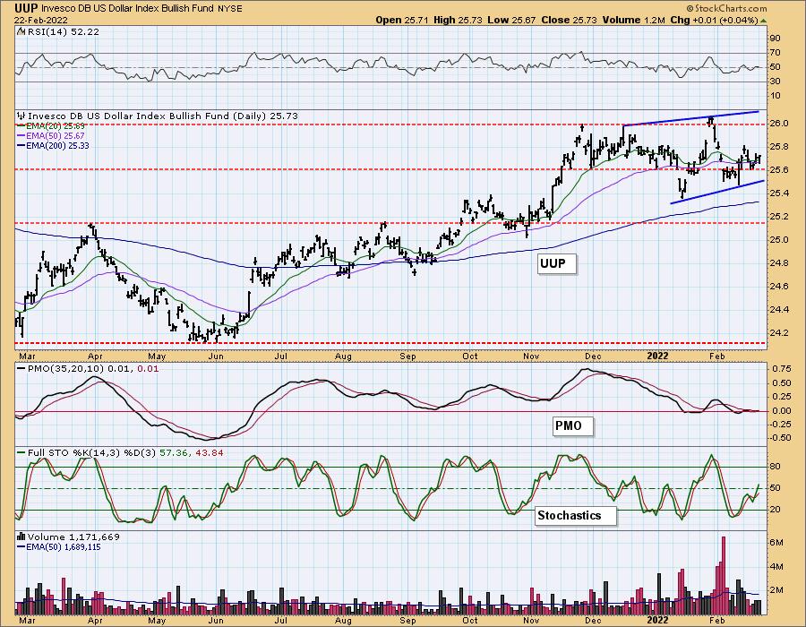Click the UUP ticker symbol in the header
This screenshot has height=627, width=806.
(26, 8)
